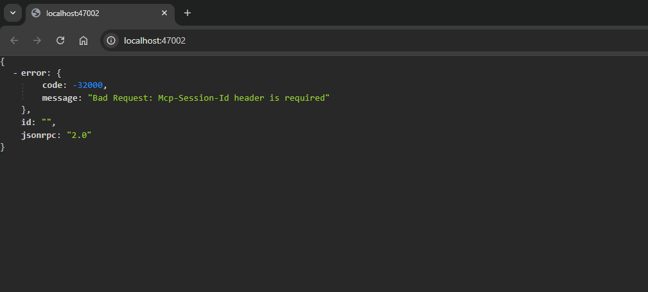
Task: Click the globe favicon on the tab
Action: click(36, 13)
